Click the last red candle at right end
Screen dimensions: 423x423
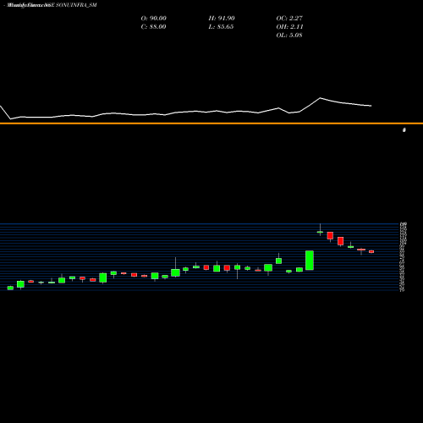(x=371, y=251)
